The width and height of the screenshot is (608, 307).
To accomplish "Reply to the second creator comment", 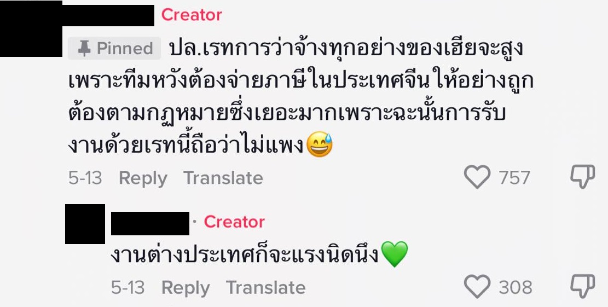I will pos(186,288).
